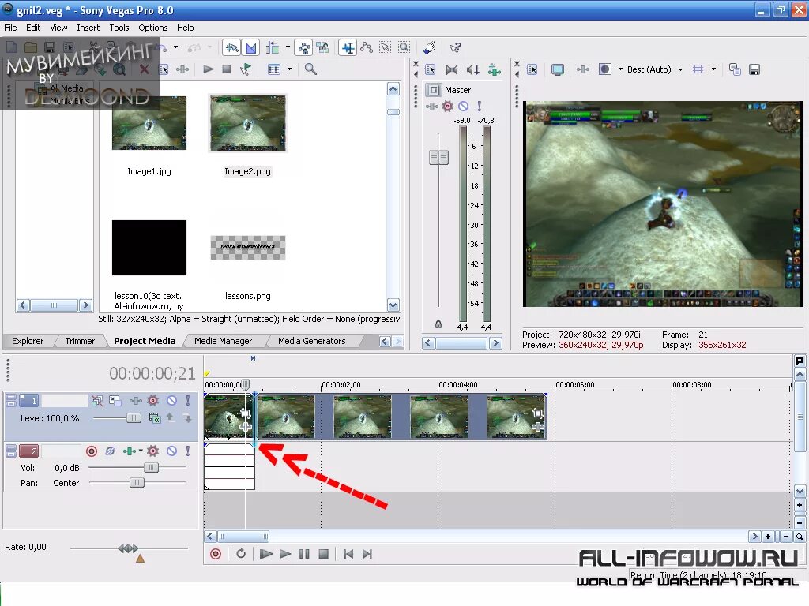Screen dimensions: 809x606
Task: Click Stop Preview in Project Media toolbar
Action: tap(227, 69)
